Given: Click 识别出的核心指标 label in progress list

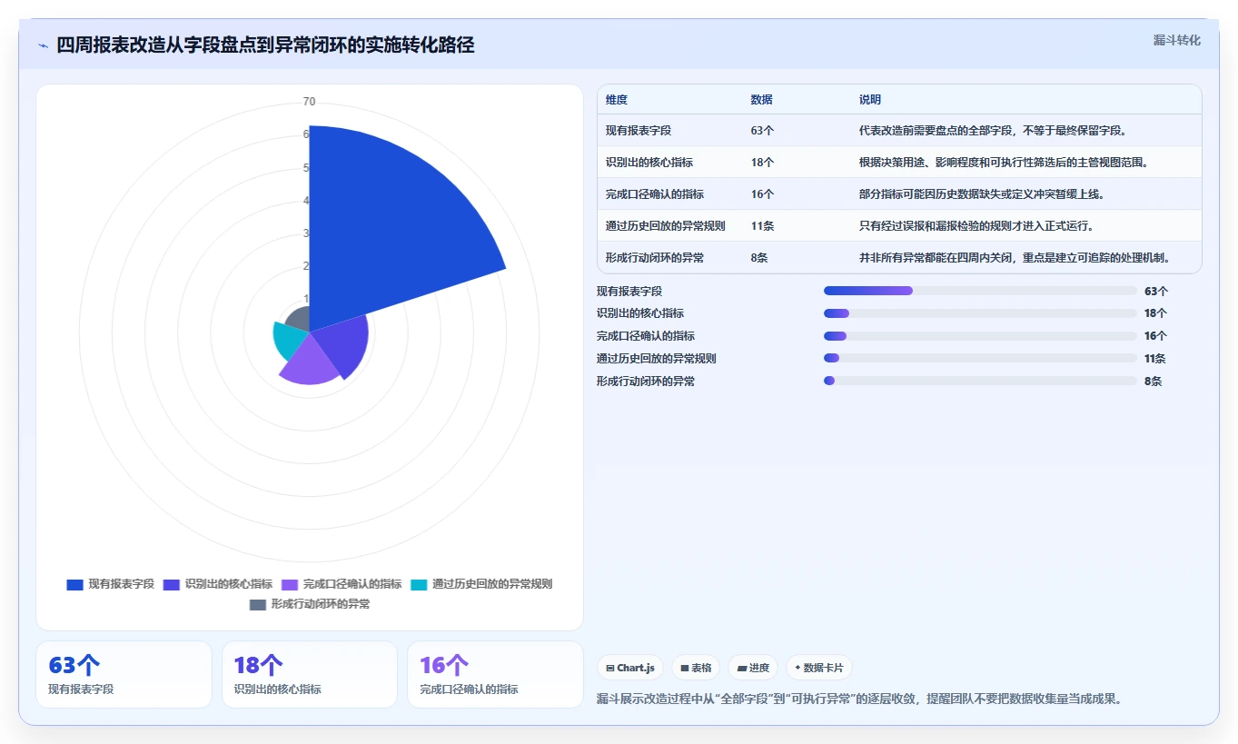Looking at the screenshot, I should tap(640, 313).
